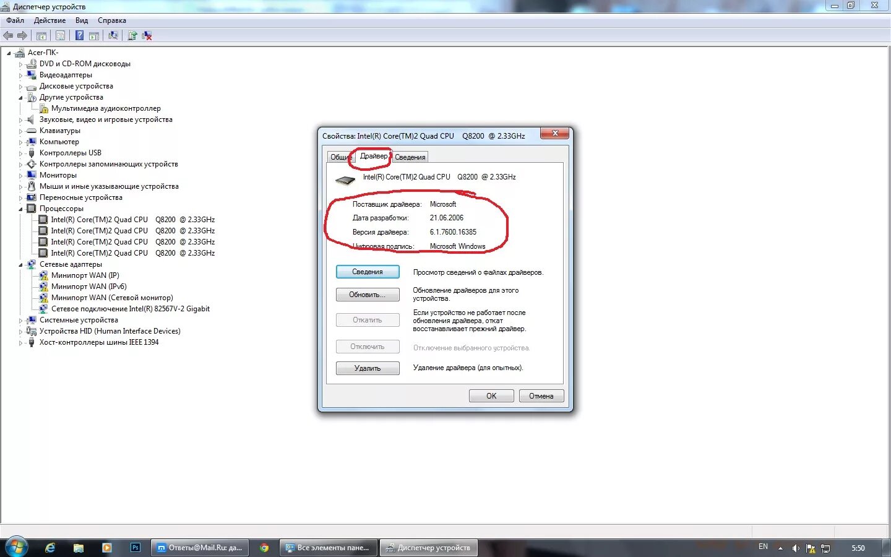Open the Справка menu
Image resolution: width=891 pixels, height=557 pixels.
click(112, 20)
